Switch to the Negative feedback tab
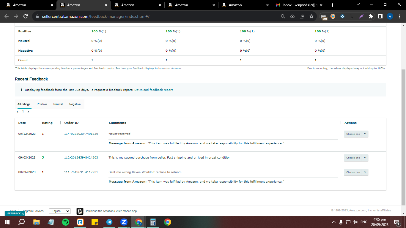 click(x=75, y=104)
